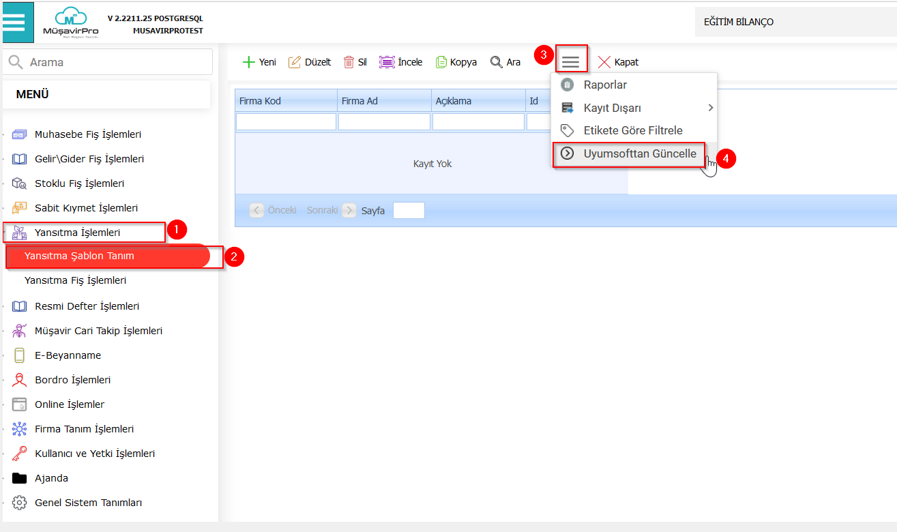Click the Gelir\Gider Fiş İşlemleri book icon

click(19, 159)
